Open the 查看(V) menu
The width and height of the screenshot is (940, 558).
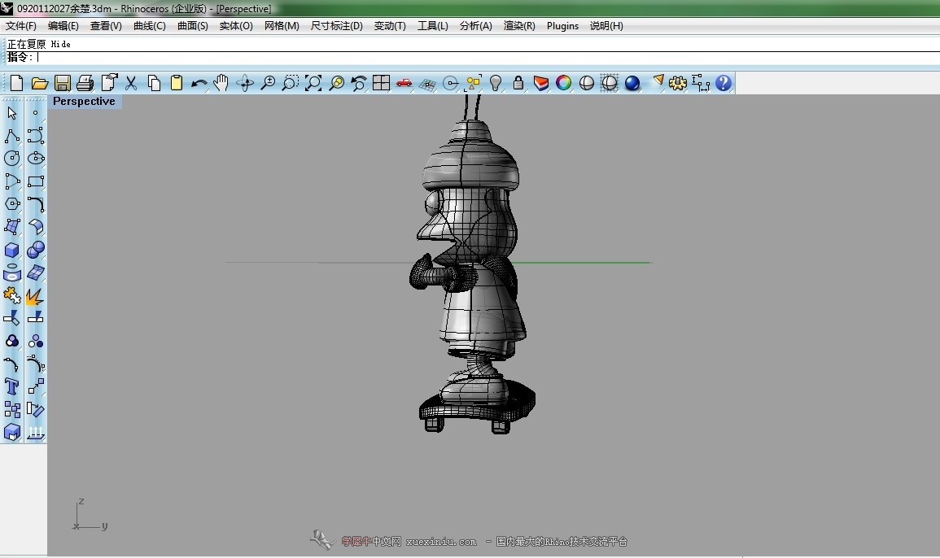[106, 26]
